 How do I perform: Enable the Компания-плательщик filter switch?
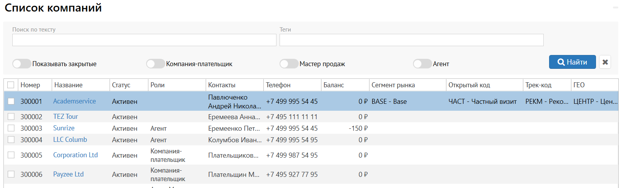pos(155,64)
